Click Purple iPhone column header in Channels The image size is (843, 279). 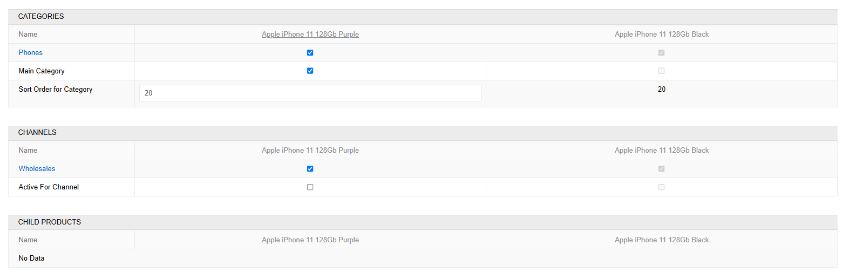[310, 151]
